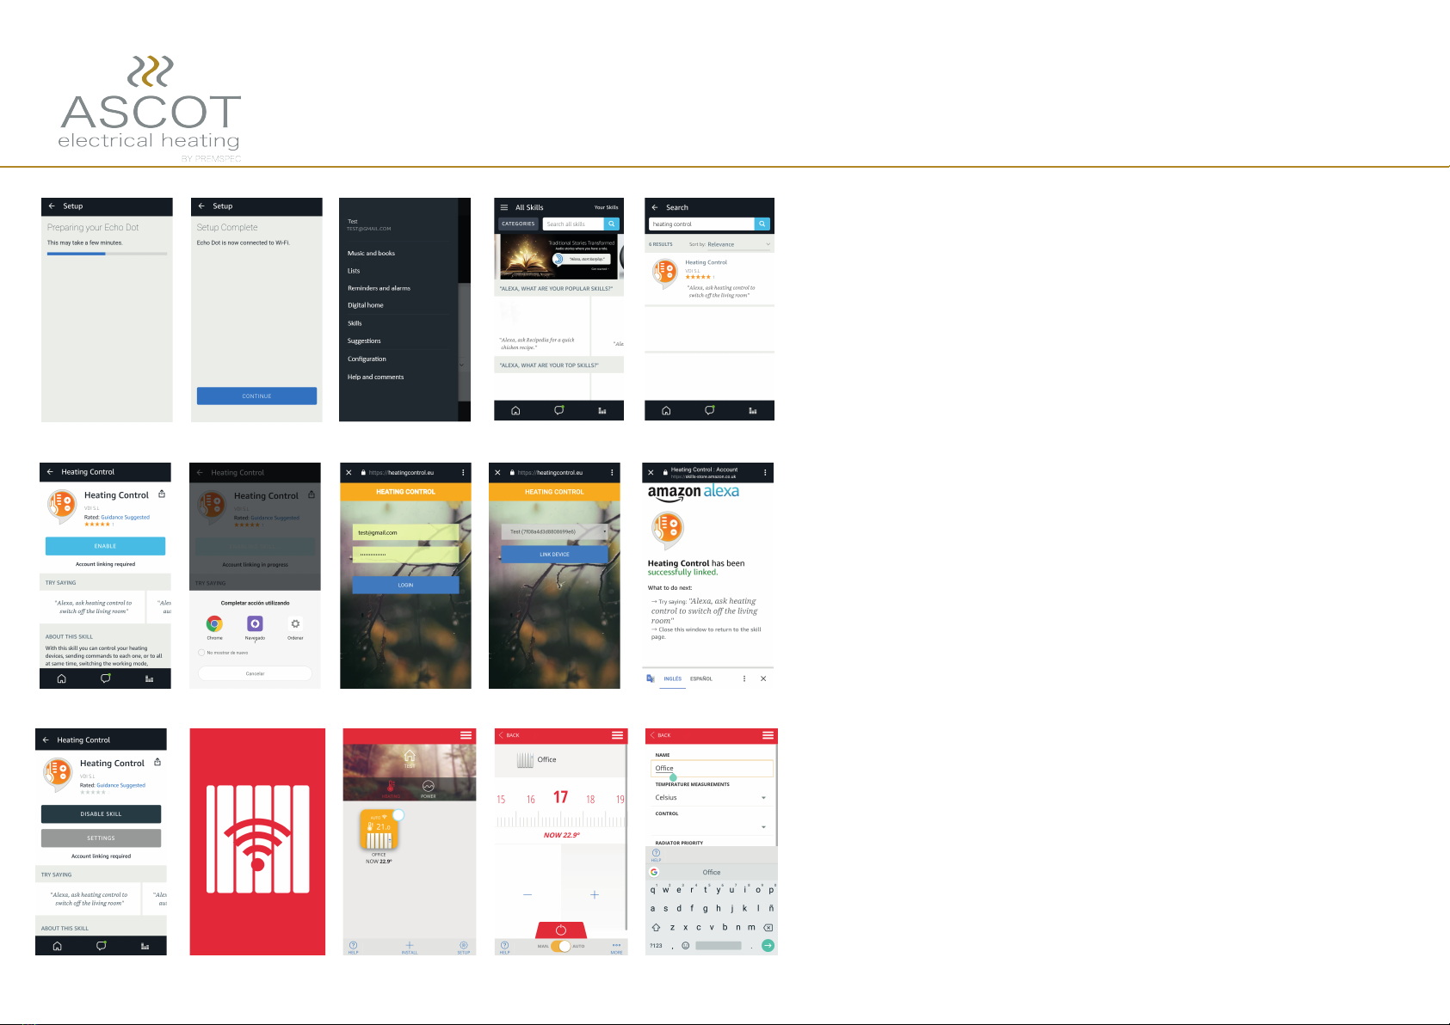Switch to the Español translation tab
1450x1025 pixels.
click(700, 678)
